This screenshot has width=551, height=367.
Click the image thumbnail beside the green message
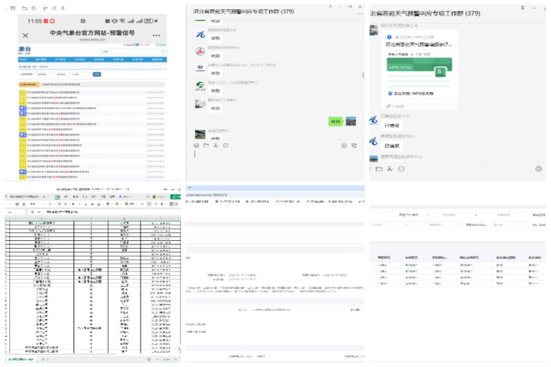[351, 122]
